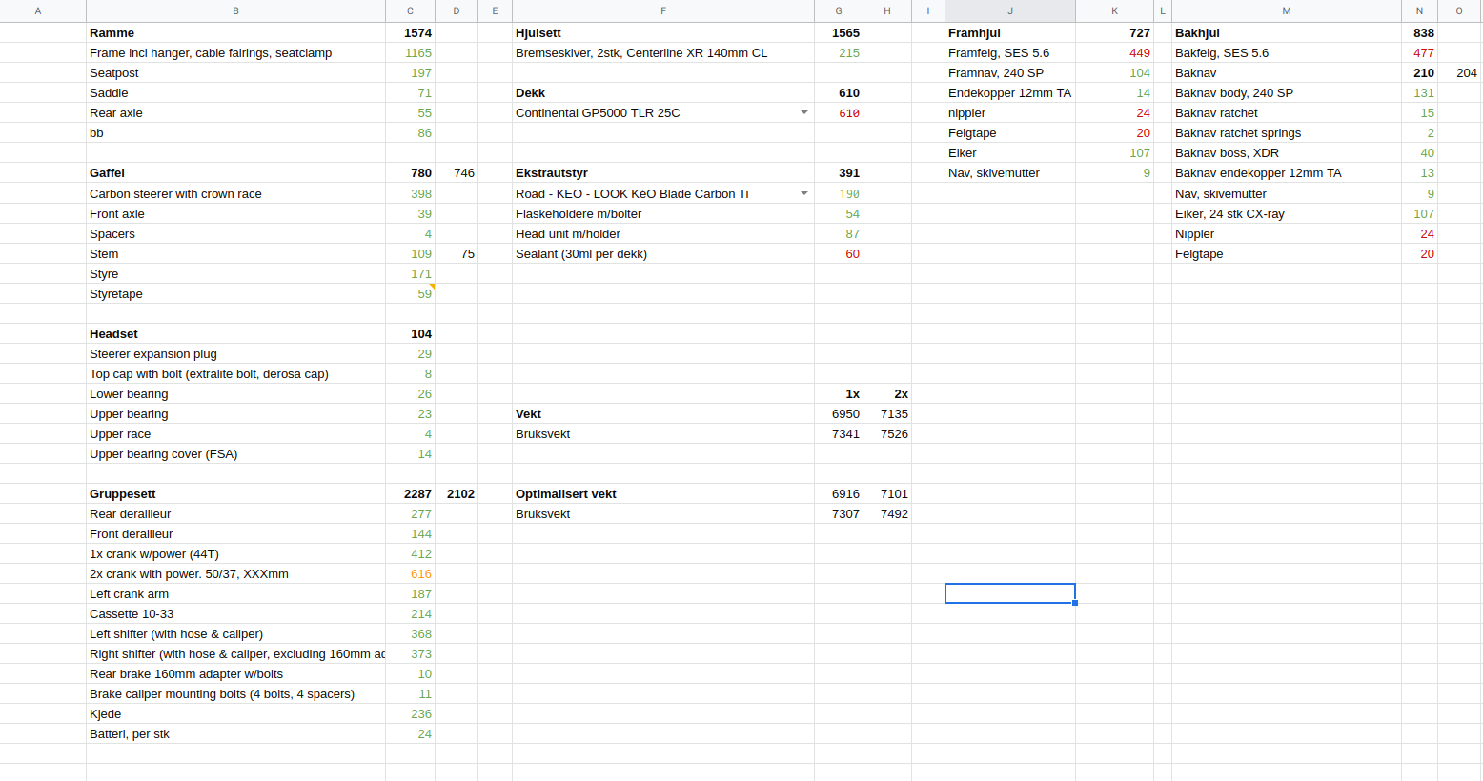
Task: Select the Optimalisert vekt label cell
Action: point(662,493)
